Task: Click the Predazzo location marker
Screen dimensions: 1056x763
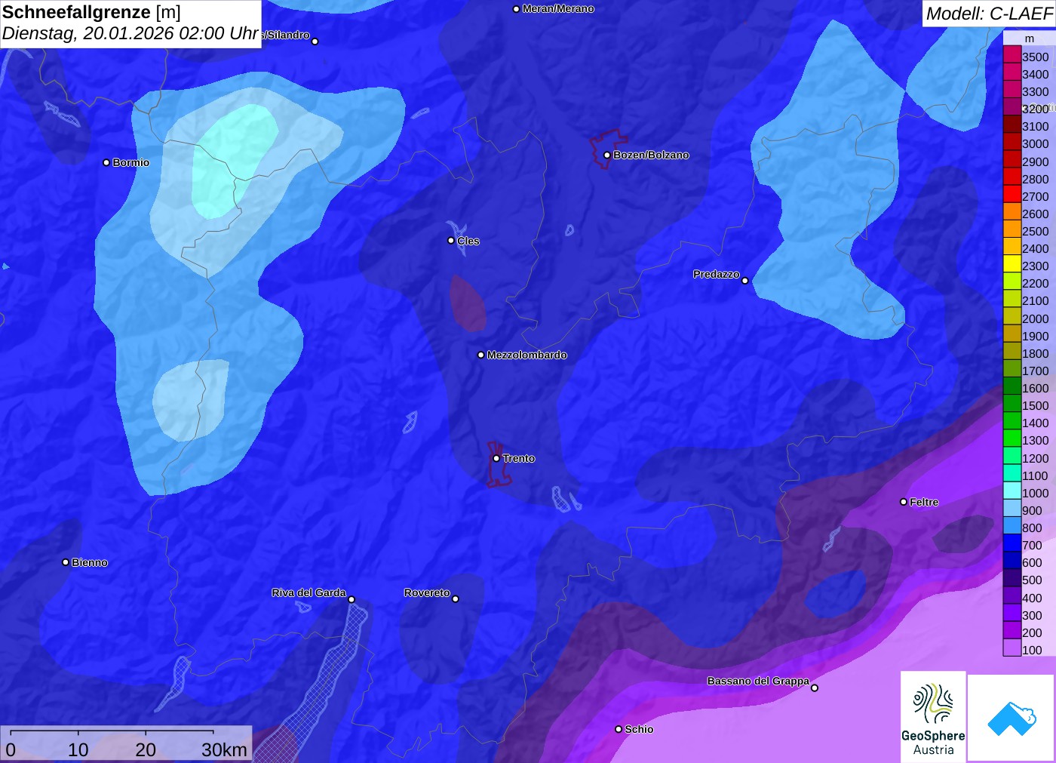Action: point(745,281)
